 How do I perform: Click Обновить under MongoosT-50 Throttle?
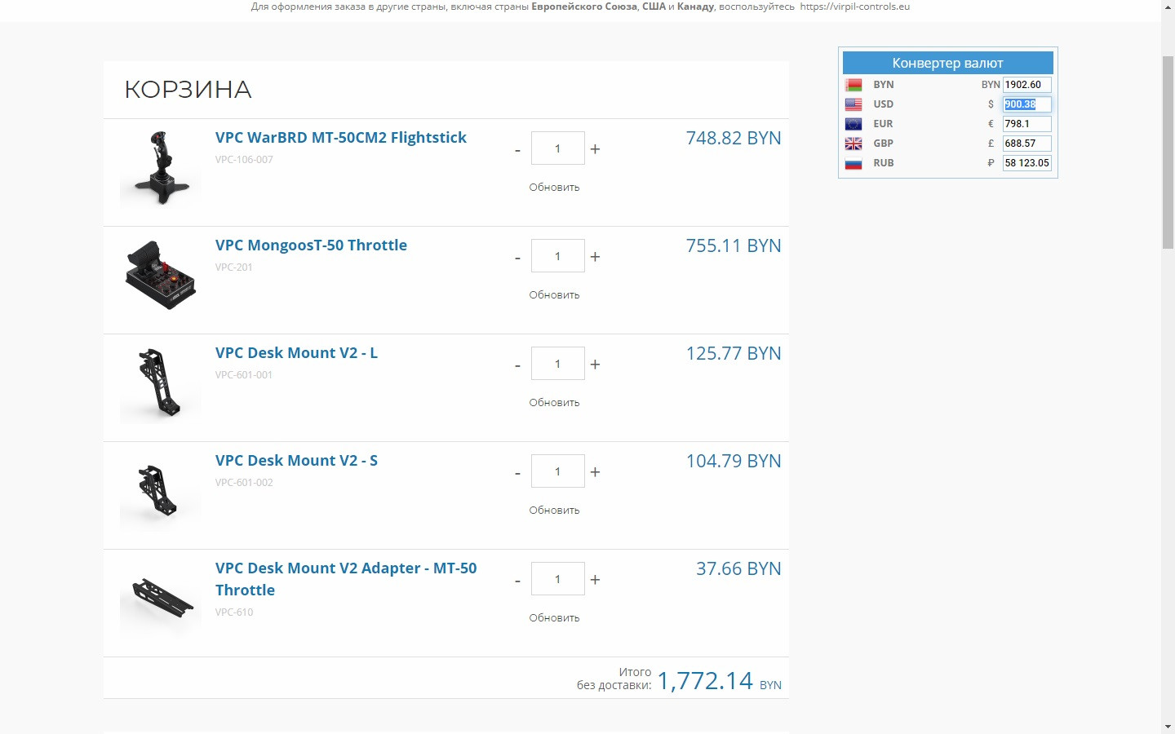pos(554,295)
